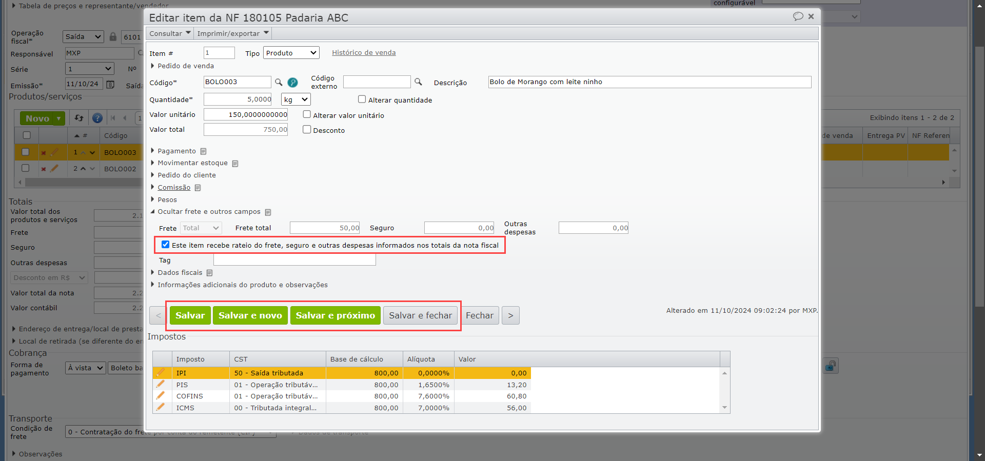Image resolution: width=985 pixels, height=461 pixels.
Task: Open the Histórico de venda link
Action: coord(364,52)
